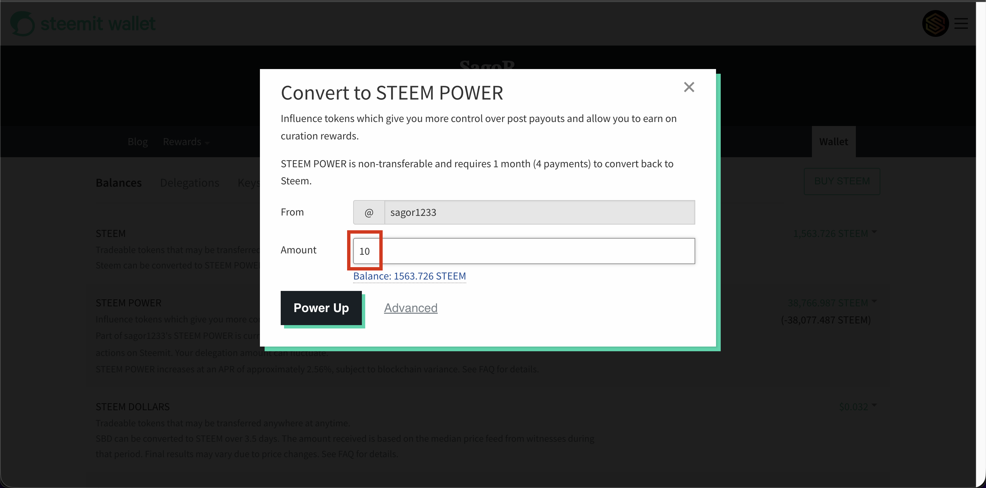
Task: Select the Balances tab
Action: pos(119,183)
